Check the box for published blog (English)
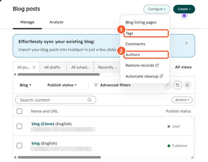208x162 pixels. 19,146
